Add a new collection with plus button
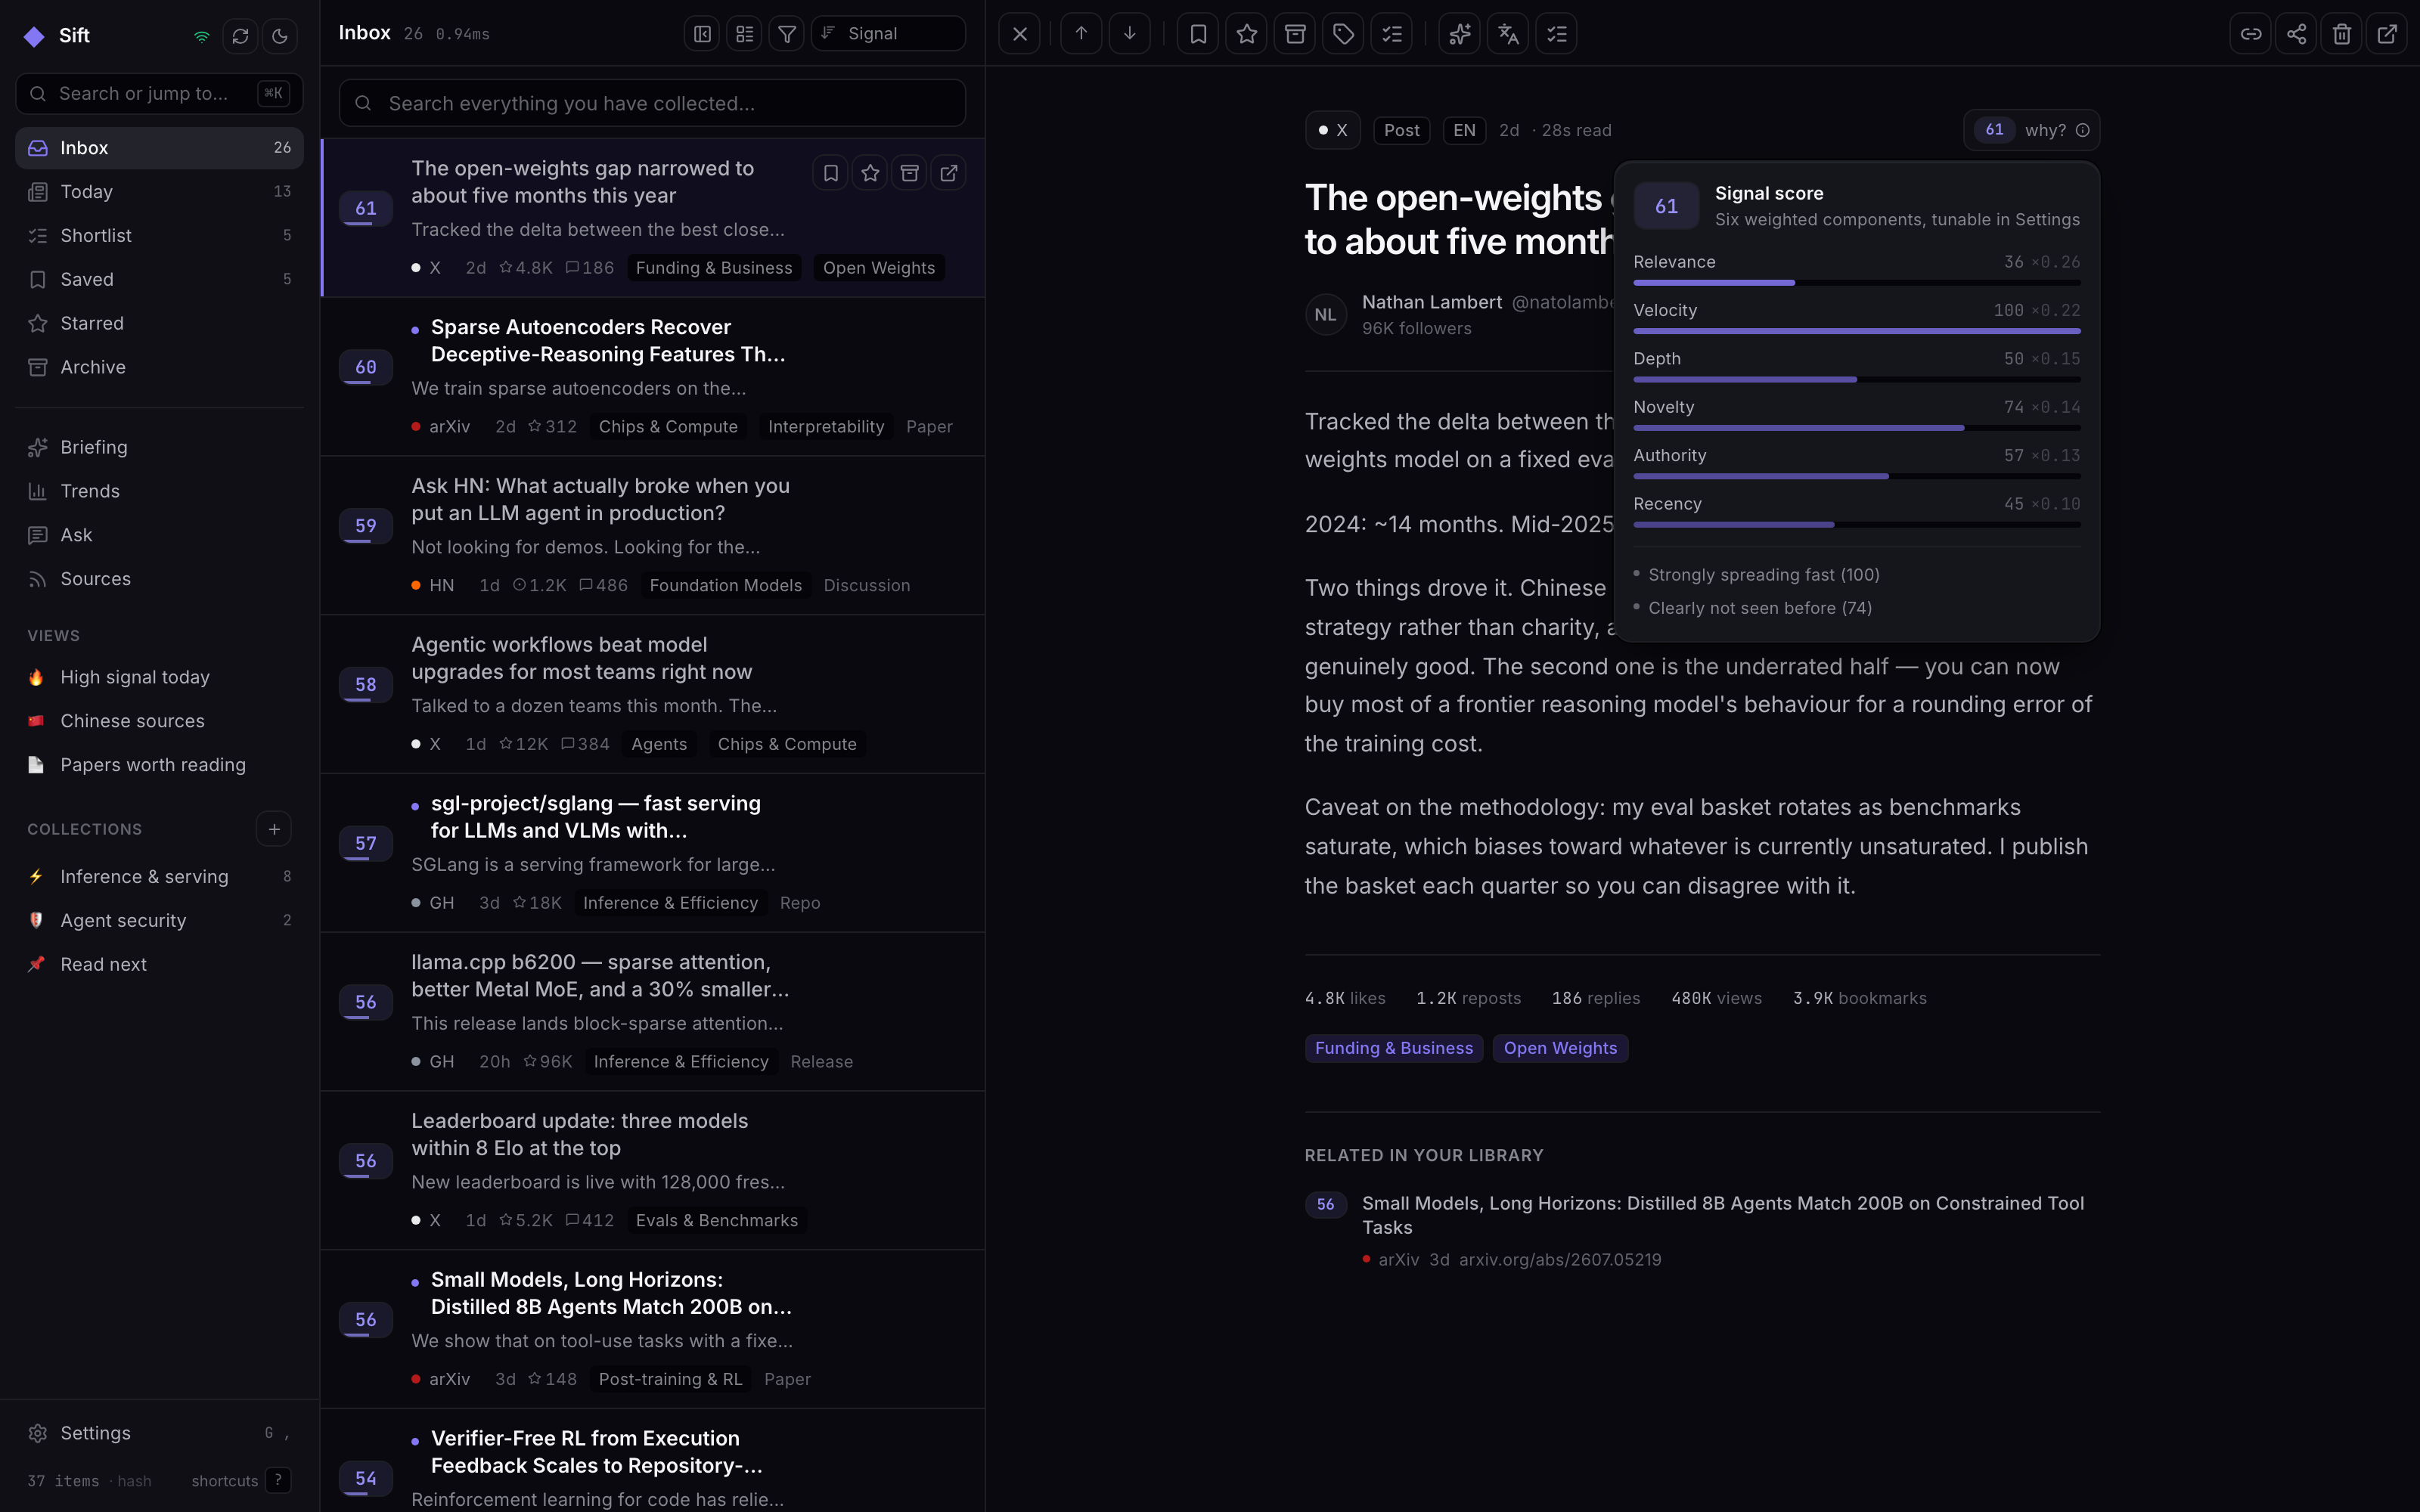The image size is (2420, 1512). 274,829
